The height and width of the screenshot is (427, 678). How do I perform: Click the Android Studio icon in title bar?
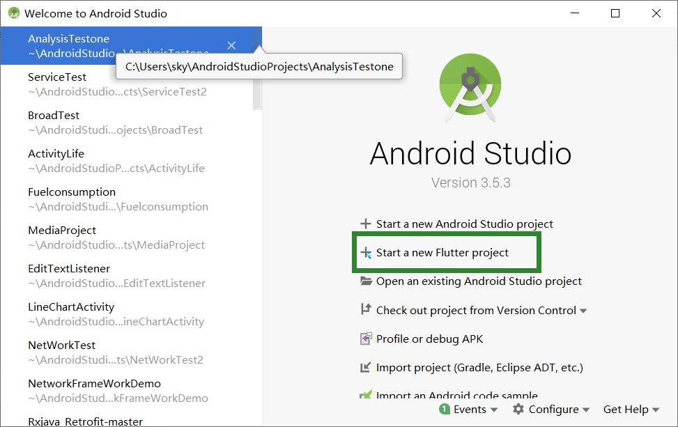pyautogui.click(x=14, y=13)
